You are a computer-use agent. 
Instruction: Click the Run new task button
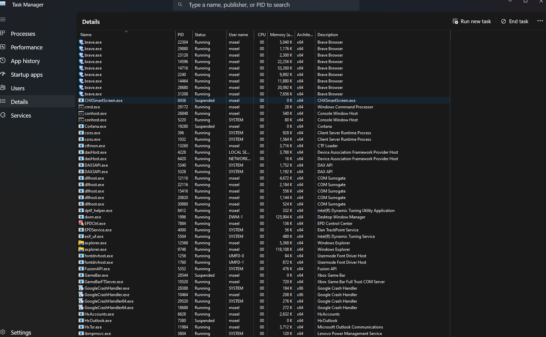click(x=472, y=21)
